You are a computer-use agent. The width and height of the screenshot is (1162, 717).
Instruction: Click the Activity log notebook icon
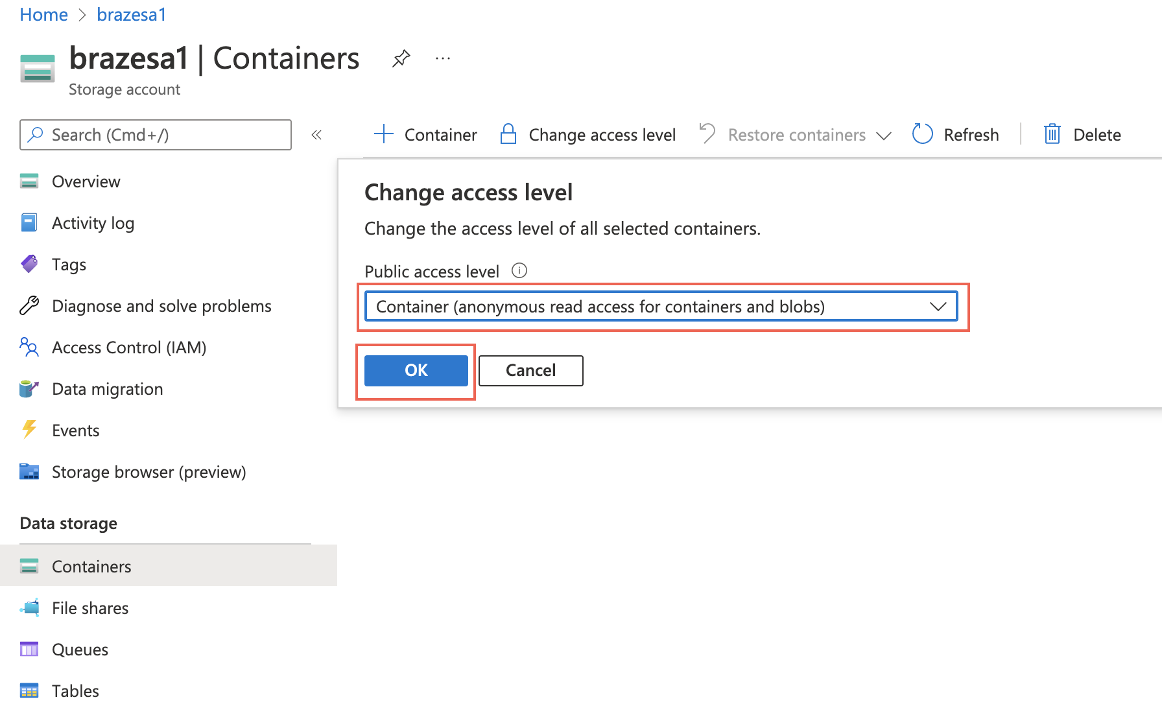pos(29,222)
